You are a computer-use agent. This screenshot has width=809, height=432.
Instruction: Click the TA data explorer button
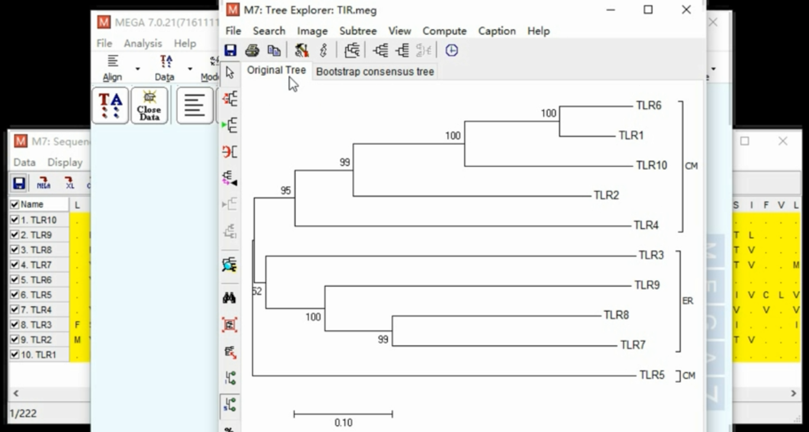click(110, 106)
